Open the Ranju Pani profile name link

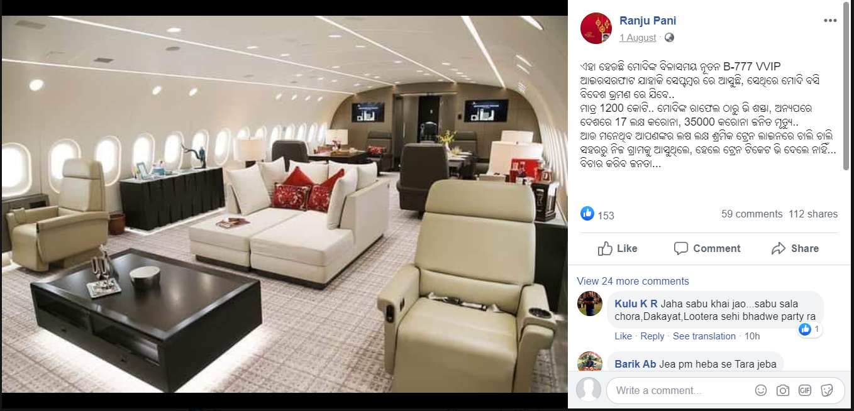click(648, 21)
